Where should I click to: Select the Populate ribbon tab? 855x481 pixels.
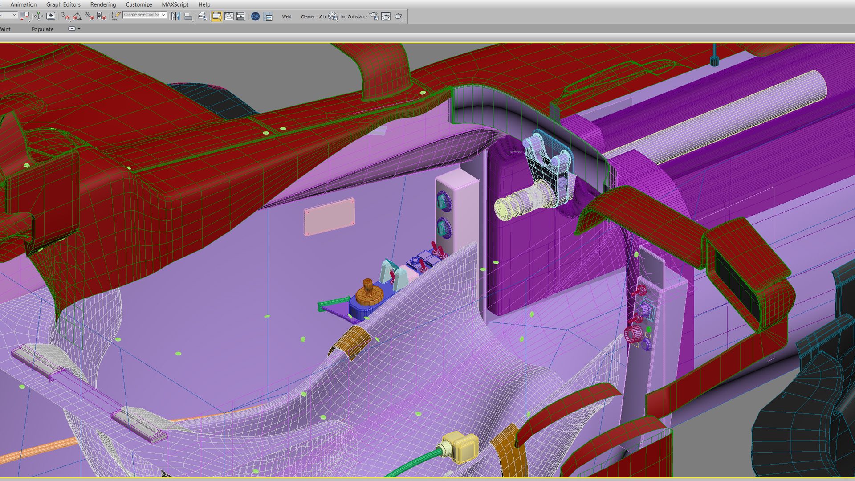tap(42, 29)
